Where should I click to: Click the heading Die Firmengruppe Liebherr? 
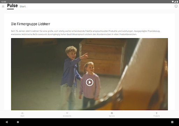click(x=30, y=24)
